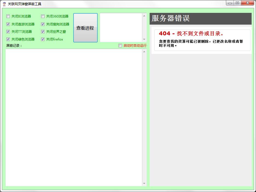This screenshot has width=256, height=192.
Task: Toggle the 关闭世界之窗 checkbox
Action: 43,32
